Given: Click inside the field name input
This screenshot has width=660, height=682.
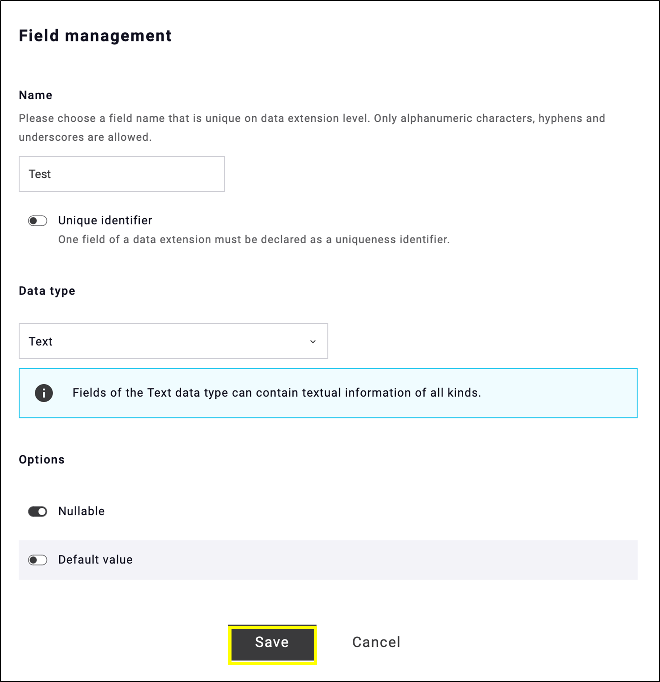Looking at the screenshot, I should click(122, 174).
